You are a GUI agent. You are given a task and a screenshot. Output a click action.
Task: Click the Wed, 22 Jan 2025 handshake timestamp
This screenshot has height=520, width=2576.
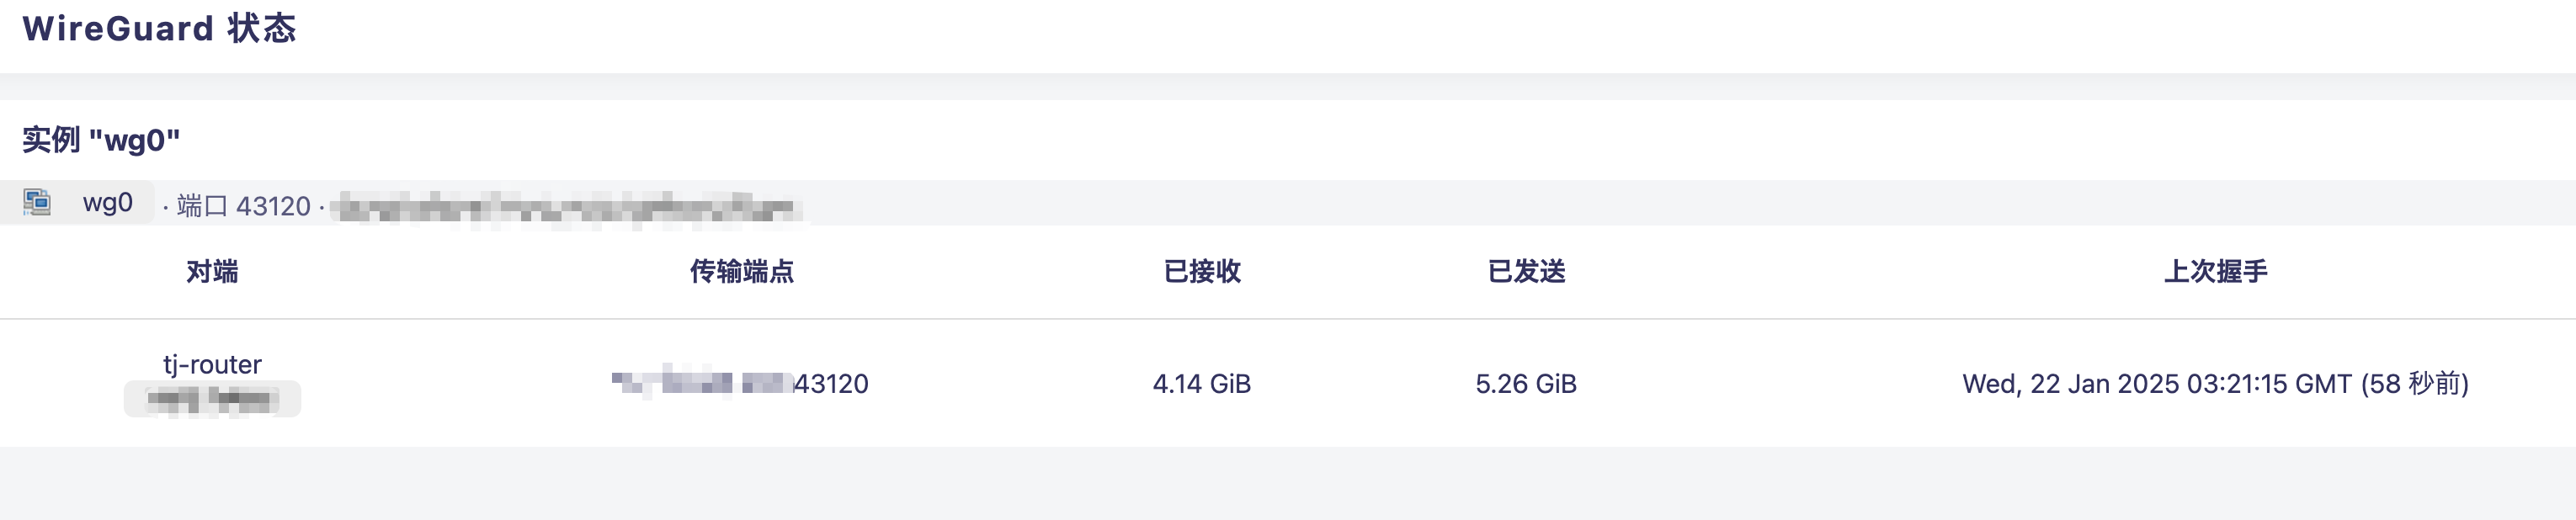coord(2156,384)
